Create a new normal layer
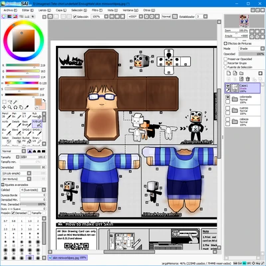Image resolution: width=266 pixels, height=266 pixels. pyautogui.click(x=229, y=73)
